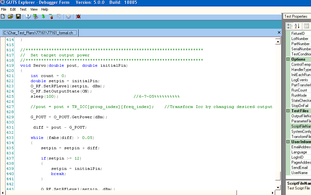Image resolution: width=311 pixels, height=195 pixels.
Task: Click the code editor scroll down arrow
Action: click(278, 187)
